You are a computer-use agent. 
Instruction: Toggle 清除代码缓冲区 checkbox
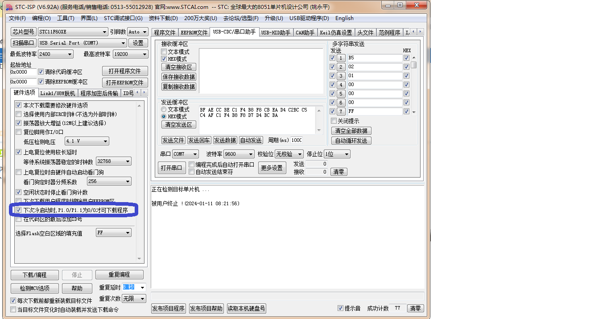(x=41, y=72)
